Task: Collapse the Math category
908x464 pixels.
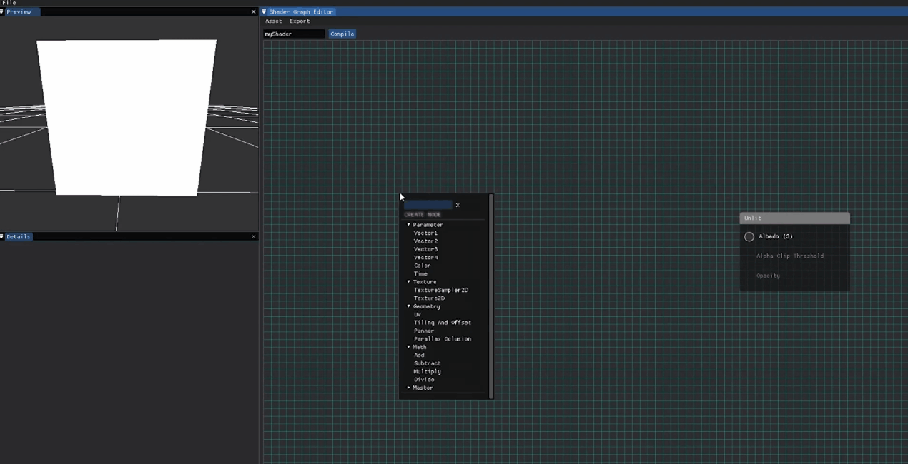Action: click(409, 347)
